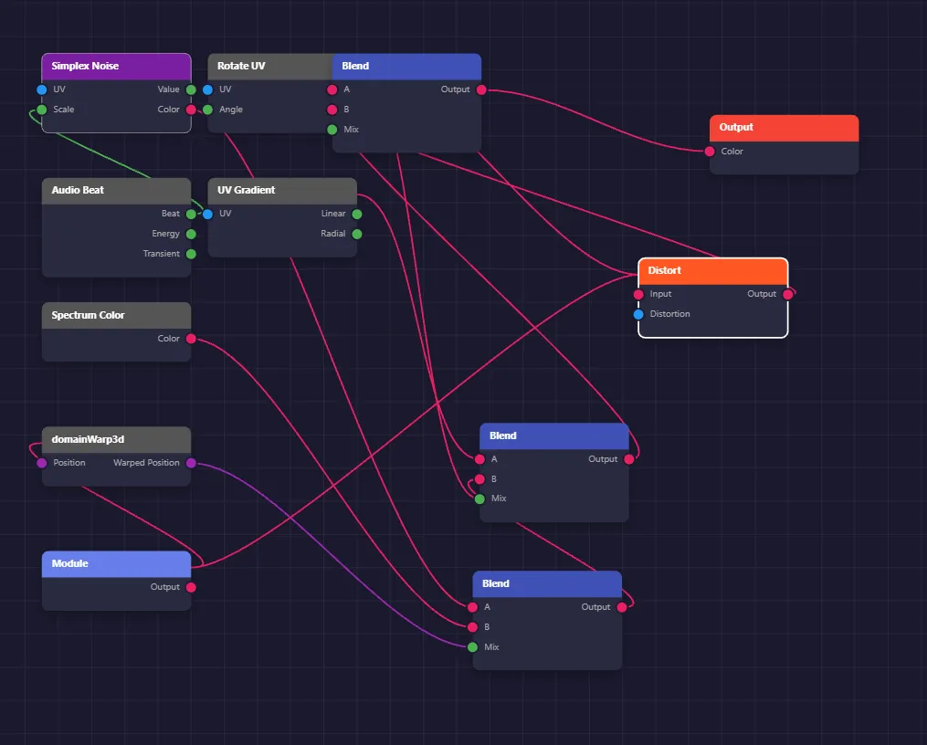The height and width of the screenshot is (745, 927).
Task: Select the Audio Beat Energy output port
Action: point(191,234)
